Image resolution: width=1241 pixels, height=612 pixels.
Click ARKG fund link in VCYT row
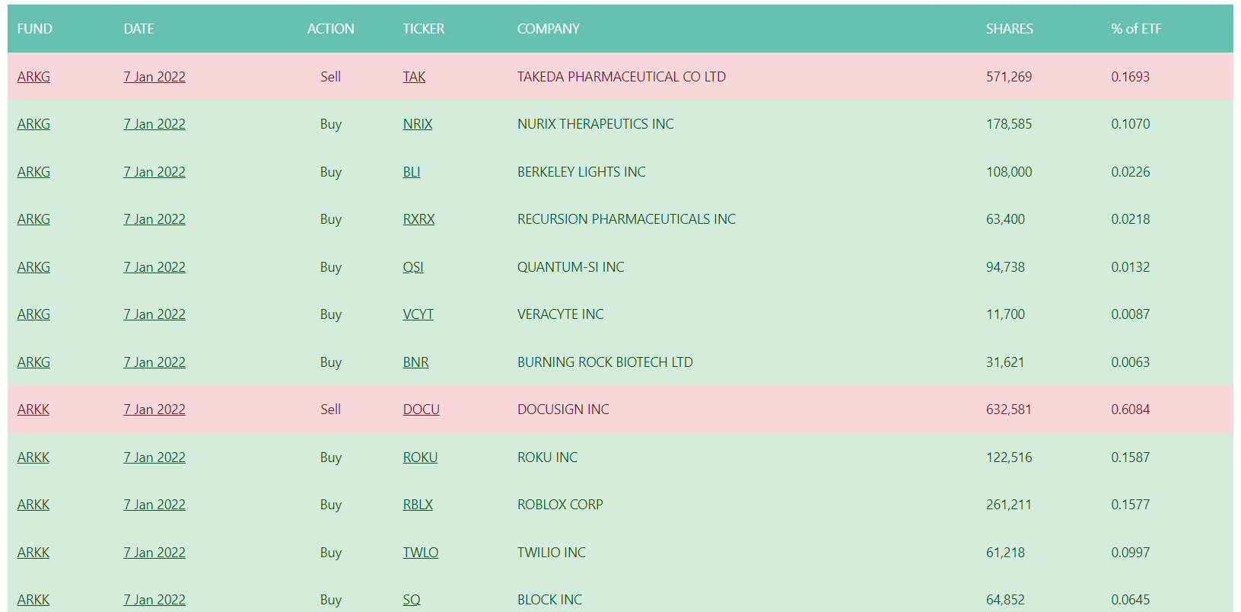pos(33,314)
